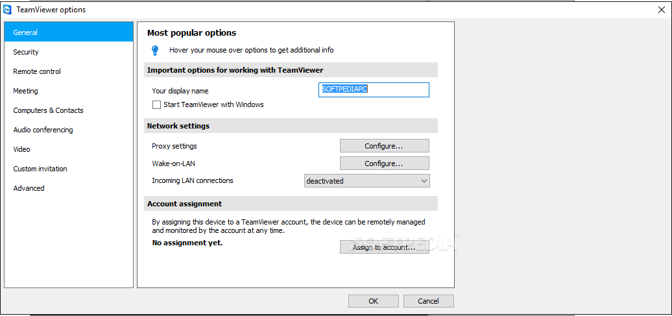Image resolution: width=672 pixels, height=316 pixels.
Task: Switch to Remote control options
Action: (69, 71)
